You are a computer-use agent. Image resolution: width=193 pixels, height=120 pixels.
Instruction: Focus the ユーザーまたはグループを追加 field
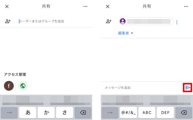42,21
